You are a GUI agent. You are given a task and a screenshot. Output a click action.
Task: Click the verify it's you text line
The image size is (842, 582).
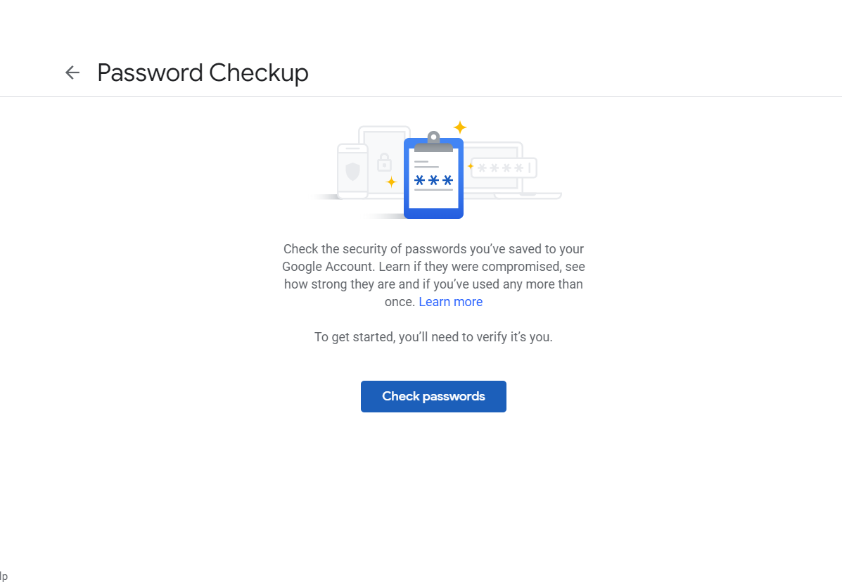[433, 336]
